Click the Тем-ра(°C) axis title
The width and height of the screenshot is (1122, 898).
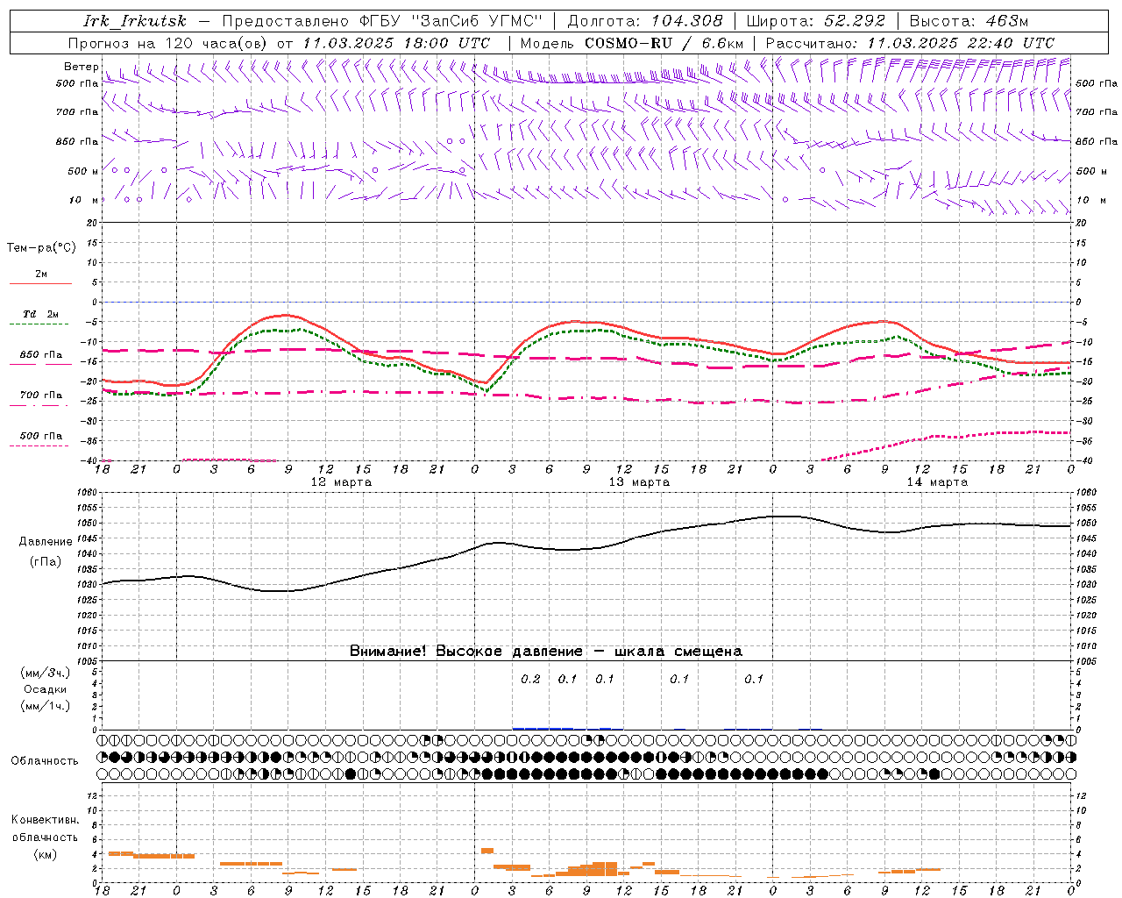click(x=41, y=248)
